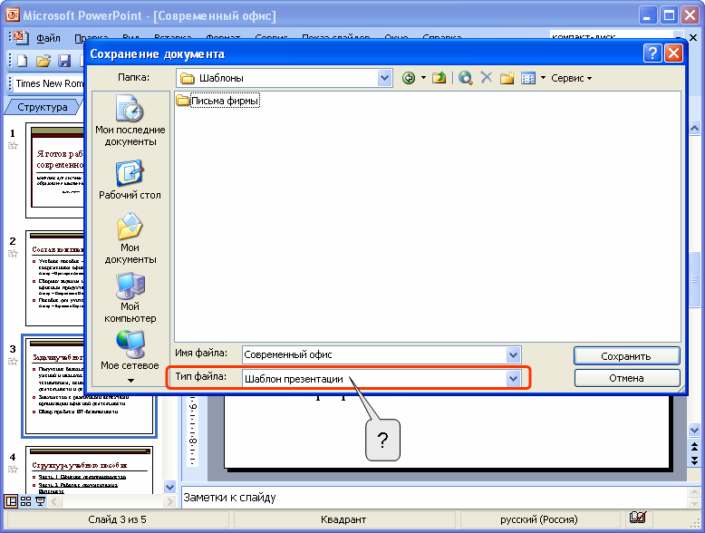Click the New document icon in PowerPoint toolbar

[x=22, y=61]
